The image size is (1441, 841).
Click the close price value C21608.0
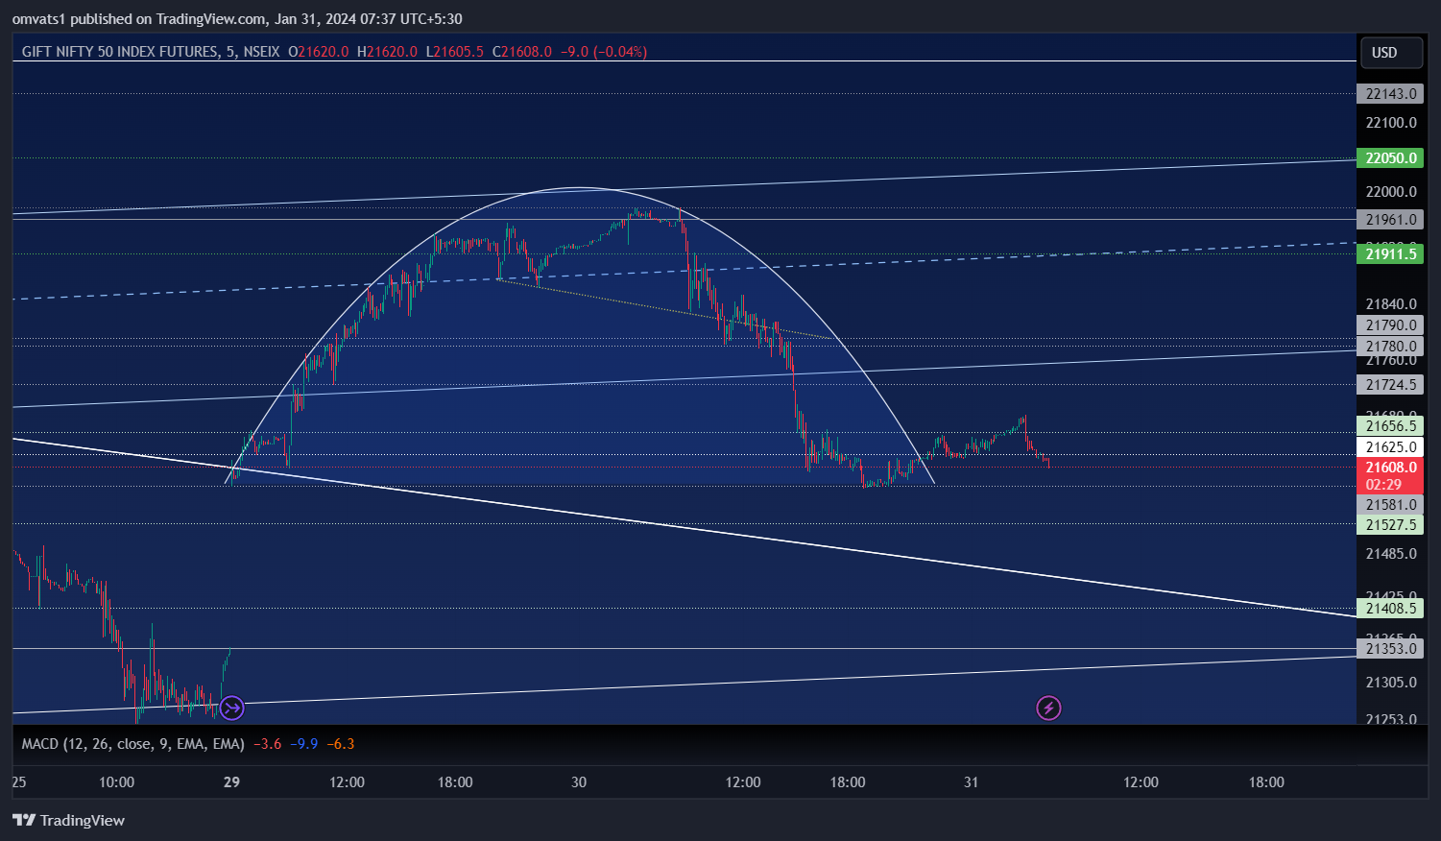point(521,52)
